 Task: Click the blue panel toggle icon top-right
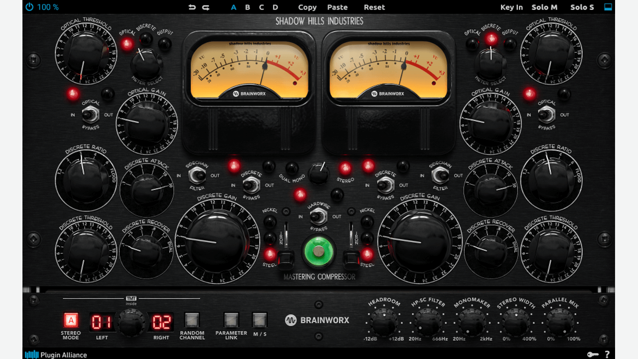[x=608, y=7]
